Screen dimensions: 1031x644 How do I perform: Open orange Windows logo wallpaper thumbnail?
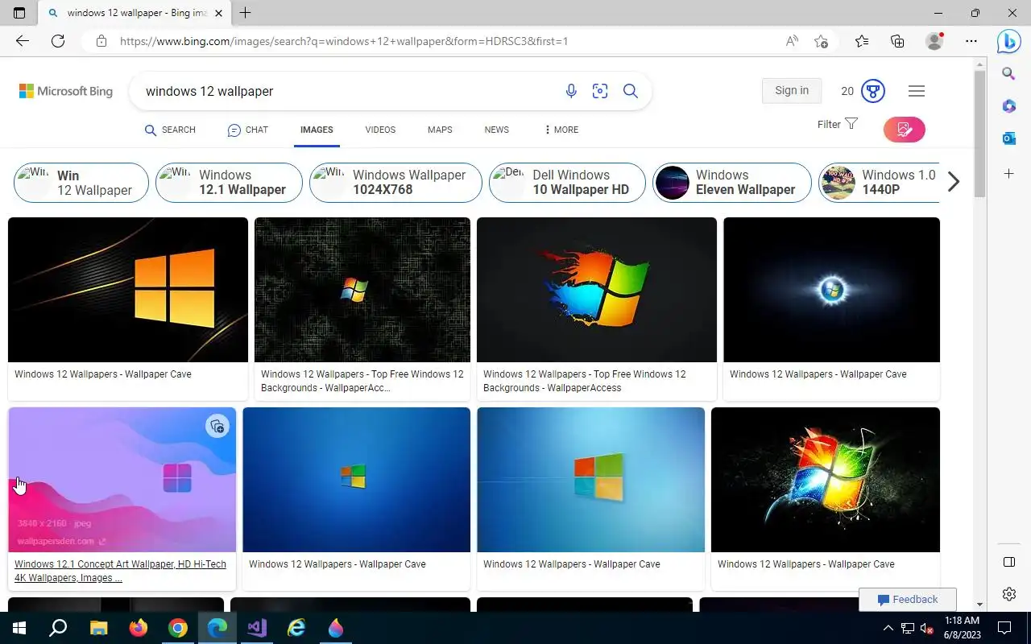[x=128, y=290]
